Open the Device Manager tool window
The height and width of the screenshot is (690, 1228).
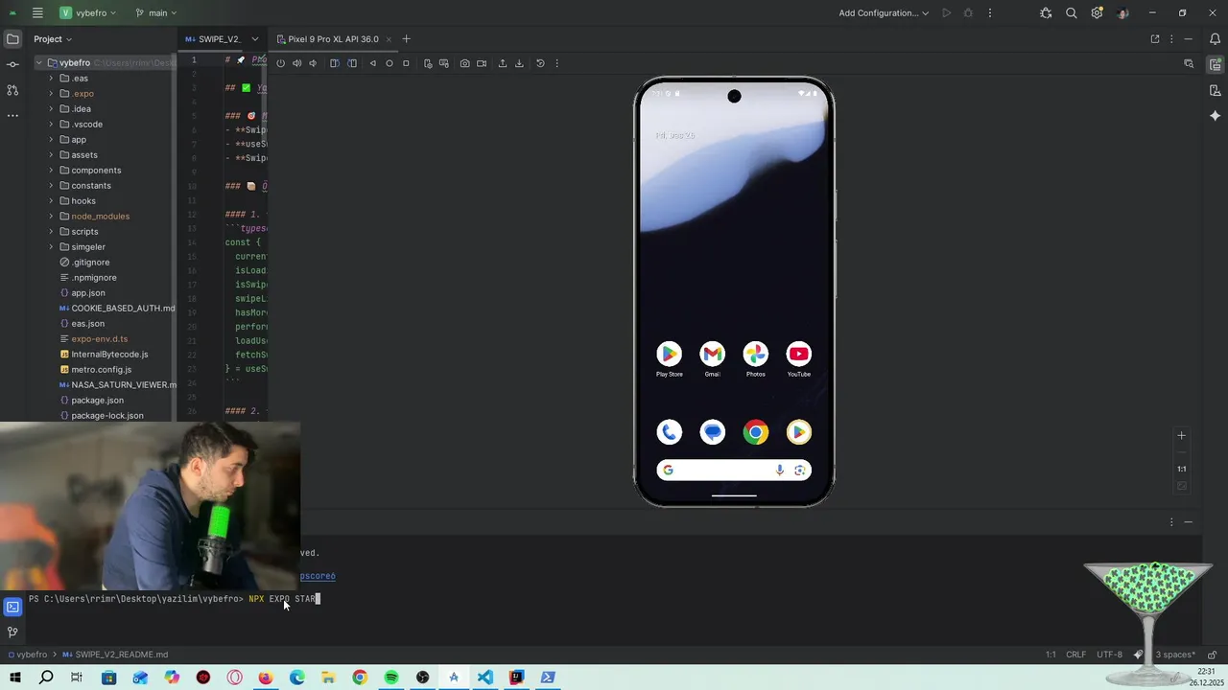point(1215,90)
